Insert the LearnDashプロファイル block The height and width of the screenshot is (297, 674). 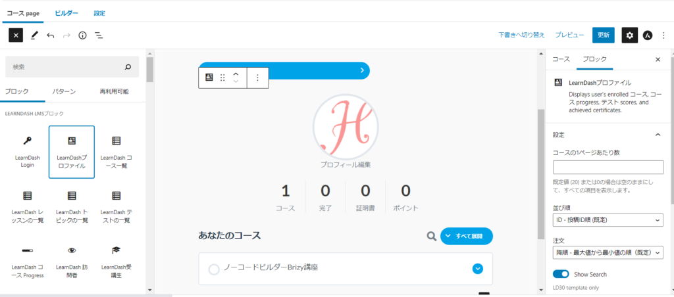pos(72,152)
